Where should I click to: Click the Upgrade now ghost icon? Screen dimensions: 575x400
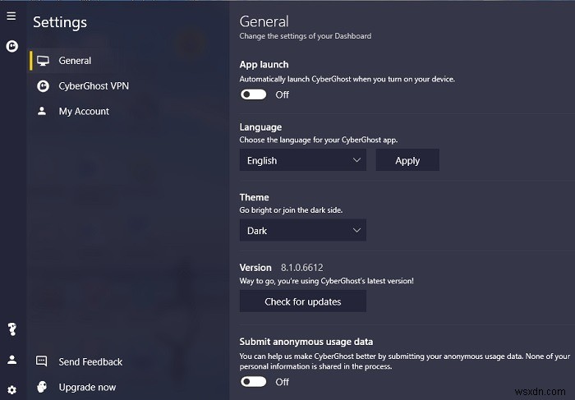[x=42, y=387]
